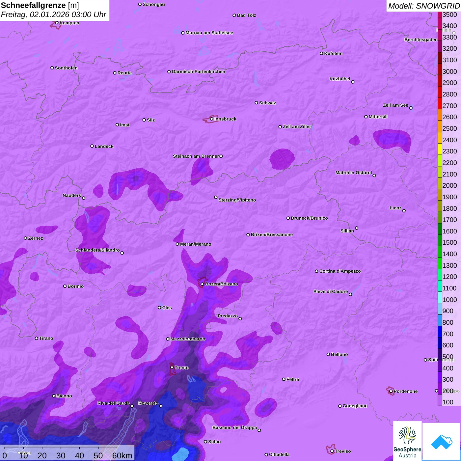461x461 pixels.
Task: Click the Kempten city marker
Action: 57,23
